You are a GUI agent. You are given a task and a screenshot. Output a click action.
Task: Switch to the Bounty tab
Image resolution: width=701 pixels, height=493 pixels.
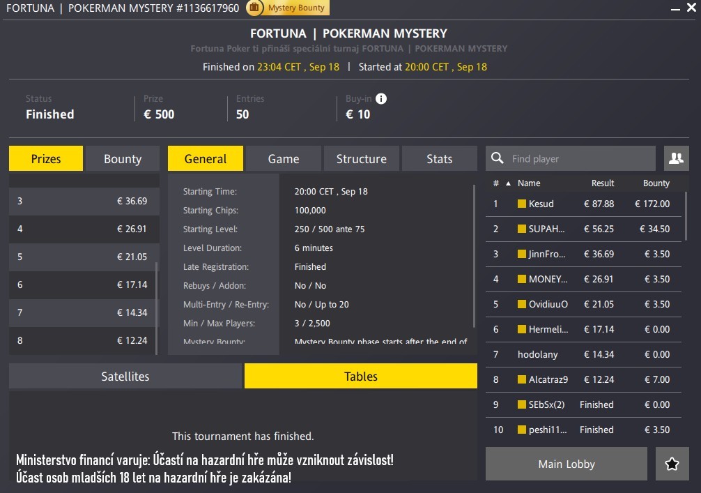(x=122, y=158)
